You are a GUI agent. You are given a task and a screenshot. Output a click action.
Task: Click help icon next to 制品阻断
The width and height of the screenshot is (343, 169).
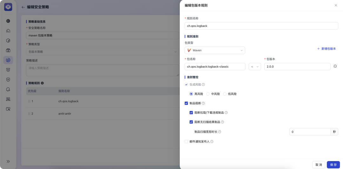(203, 103)
